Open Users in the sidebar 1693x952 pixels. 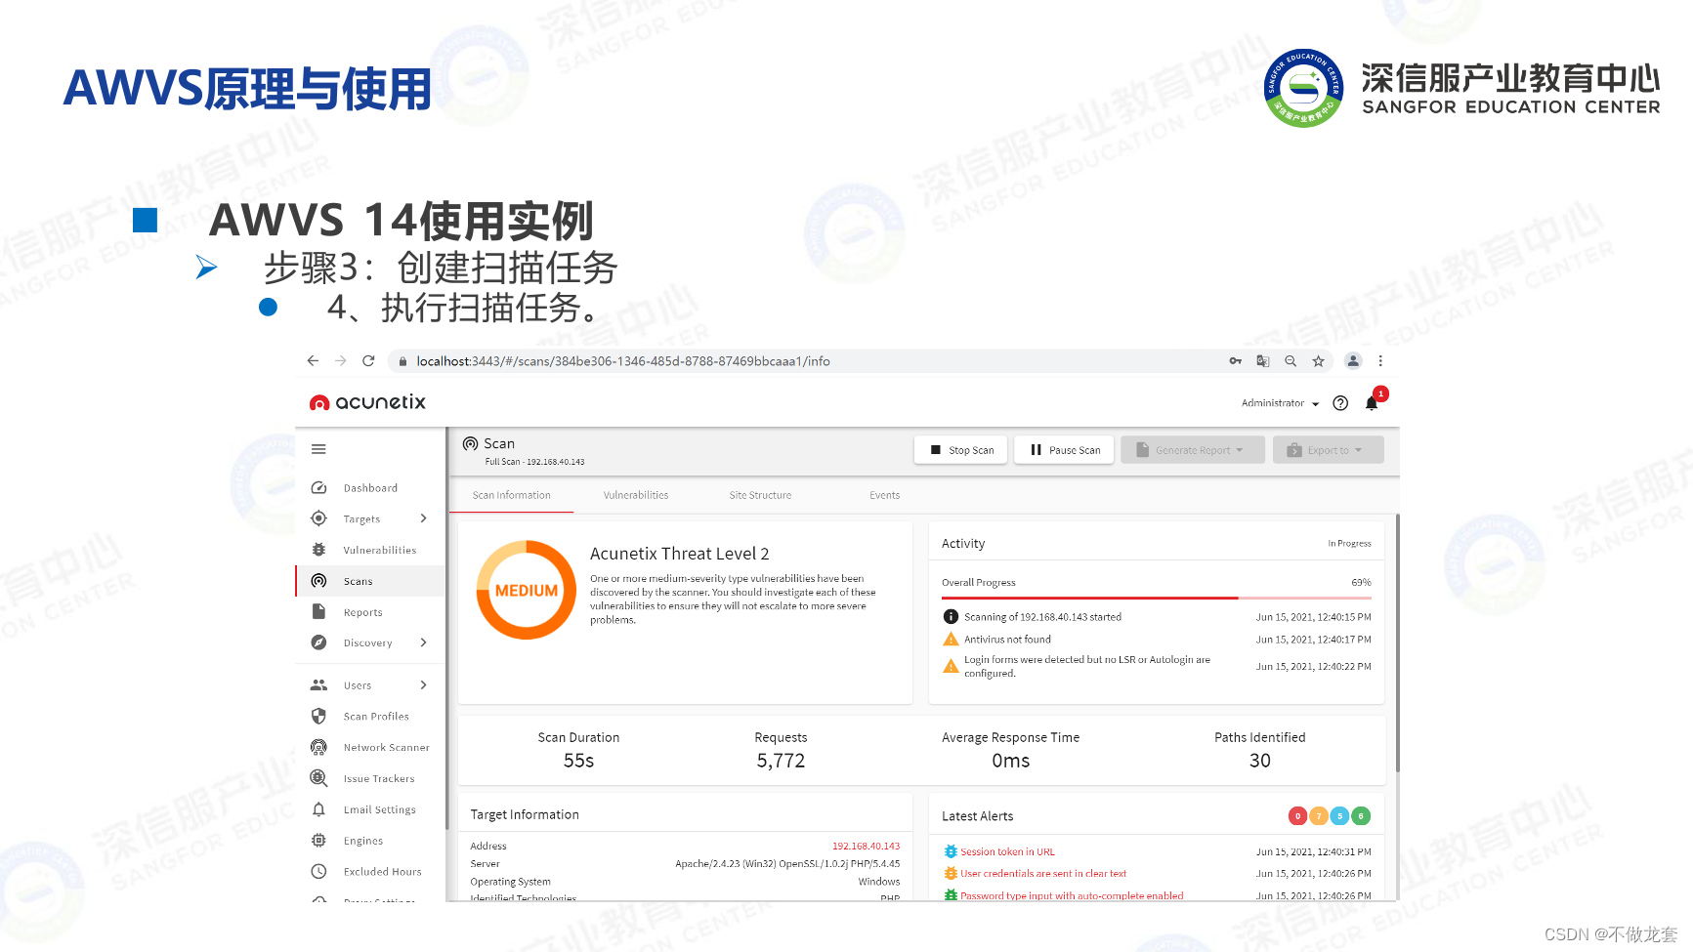[358, 685]
